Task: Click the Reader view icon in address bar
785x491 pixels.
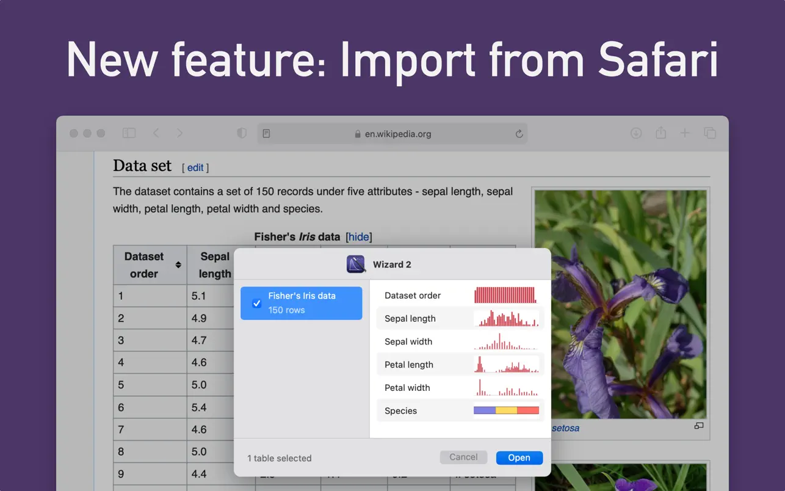Action: [x=267, y=134]
